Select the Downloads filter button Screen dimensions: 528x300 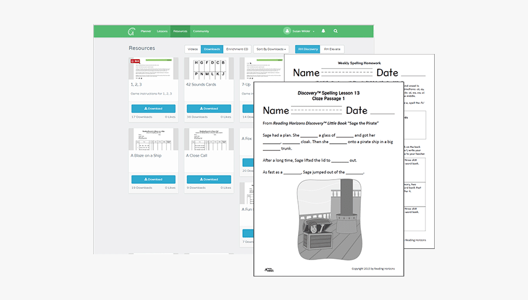click(212, 49)
